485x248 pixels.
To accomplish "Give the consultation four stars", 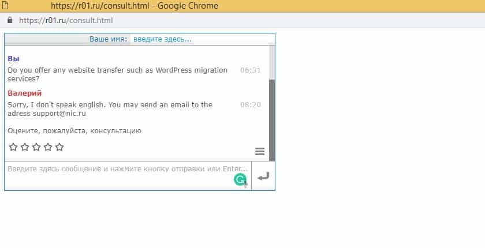I will pyautogui.click(x=48, y=147).
